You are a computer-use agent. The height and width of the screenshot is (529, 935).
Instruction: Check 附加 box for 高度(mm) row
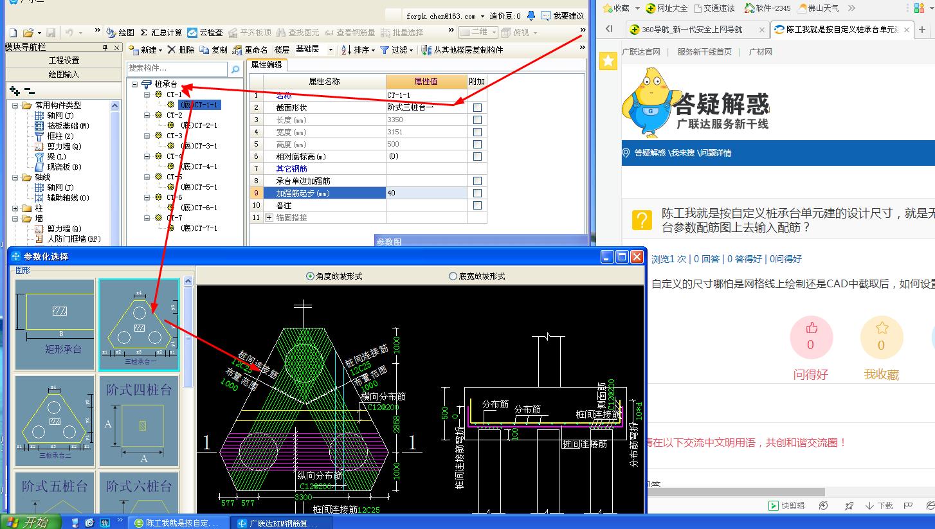(477, 145)
